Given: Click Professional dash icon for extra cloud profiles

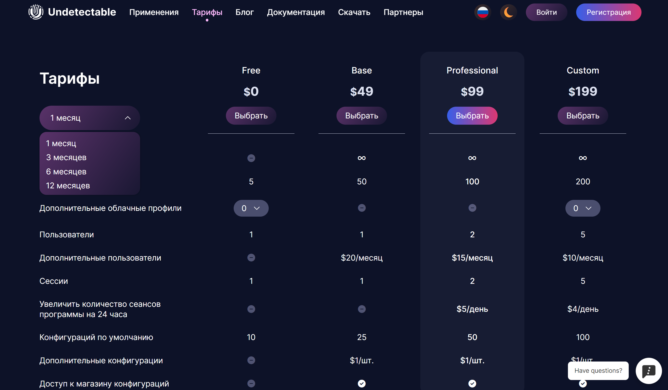Looking at the screenshot, I should (x=472, y=208).
